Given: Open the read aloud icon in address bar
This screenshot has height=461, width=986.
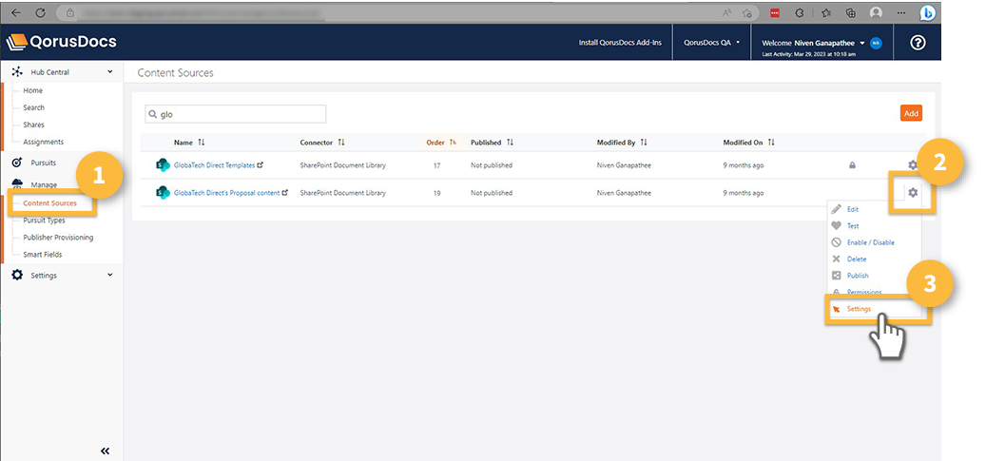Looking at the screenshot, I should click(x=727, y=12).
